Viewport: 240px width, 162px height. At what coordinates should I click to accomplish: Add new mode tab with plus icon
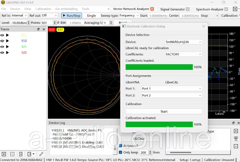coord(235,9)
